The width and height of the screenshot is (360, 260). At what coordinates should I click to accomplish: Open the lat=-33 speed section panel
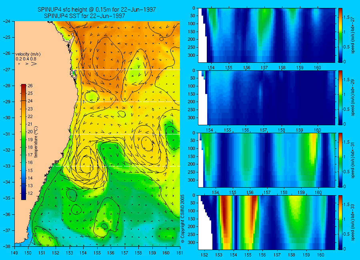pyautogui.click(x=266, y=222)
